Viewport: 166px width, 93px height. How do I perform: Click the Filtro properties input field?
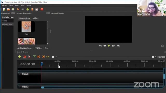(x=8, y=21)
